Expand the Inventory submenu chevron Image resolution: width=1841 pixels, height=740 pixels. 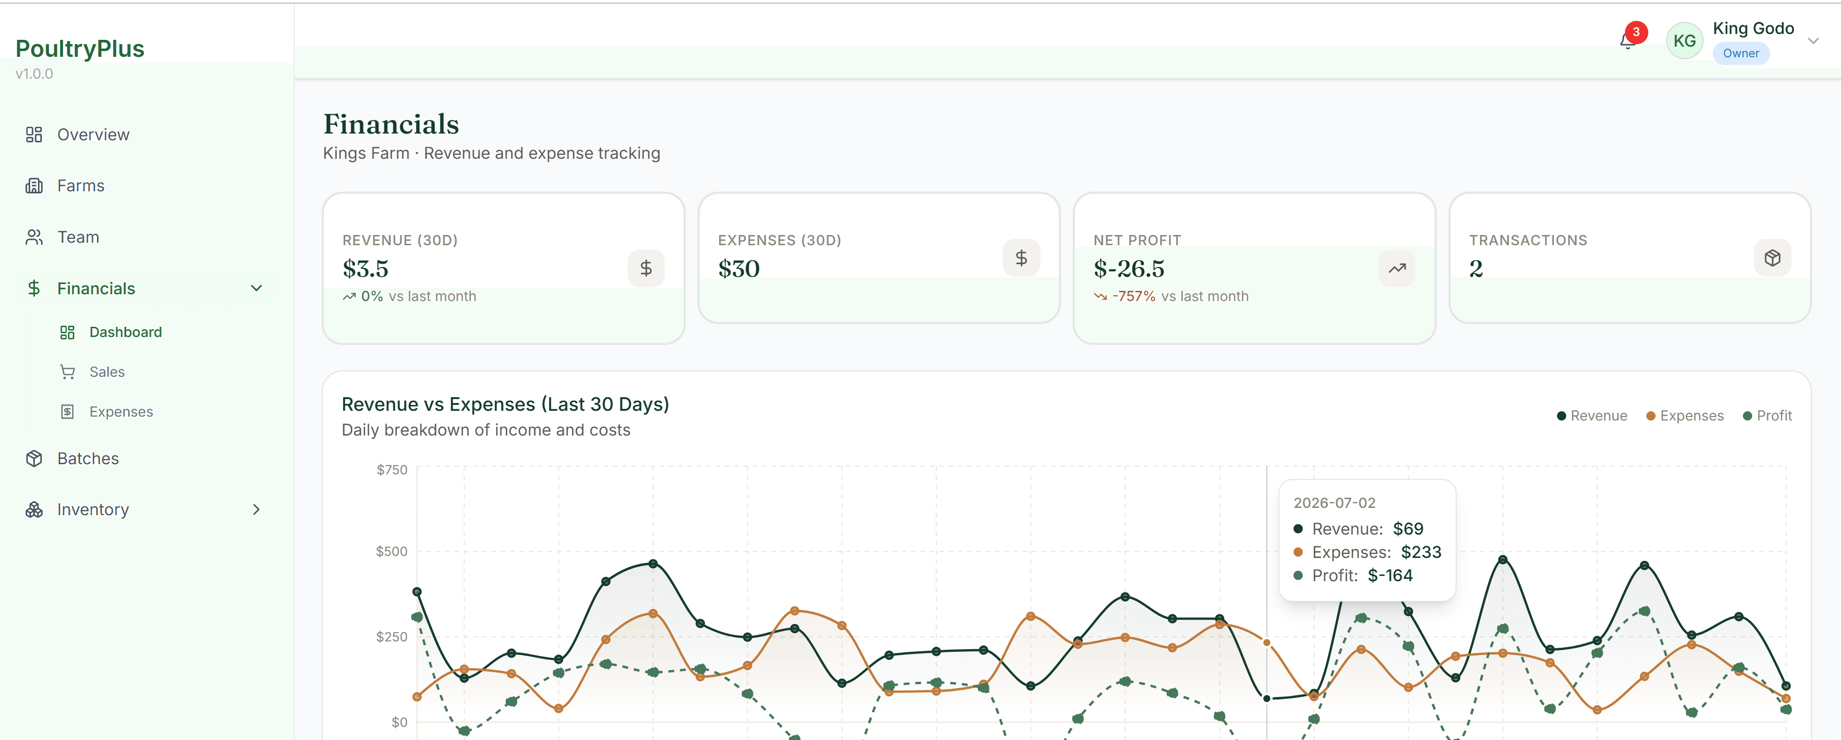tap(256, 510)
